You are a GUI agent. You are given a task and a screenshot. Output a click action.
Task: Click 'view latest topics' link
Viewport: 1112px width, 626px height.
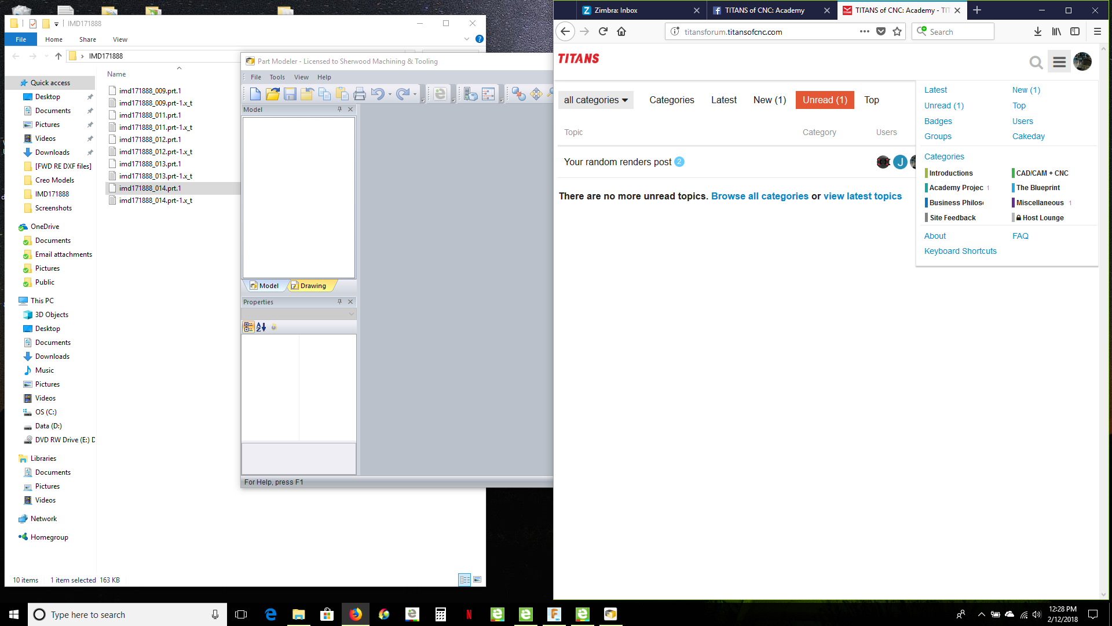pyautogui.click(x=862, y=196)
